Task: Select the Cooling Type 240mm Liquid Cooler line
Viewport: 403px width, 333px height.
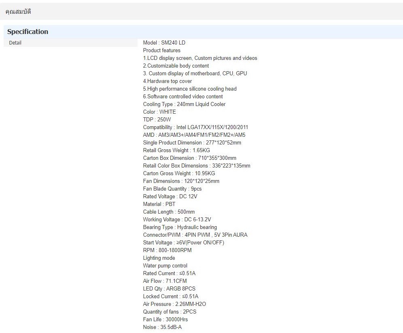Action: 184,104
